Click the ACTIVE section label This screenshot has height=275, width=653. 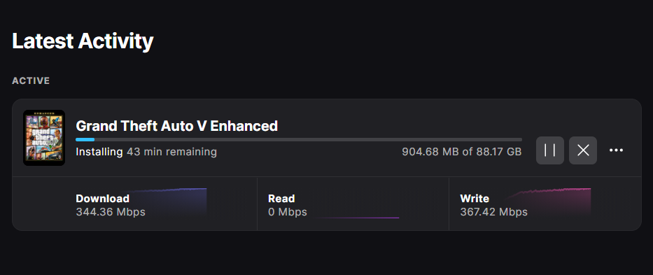coord(31,80)
